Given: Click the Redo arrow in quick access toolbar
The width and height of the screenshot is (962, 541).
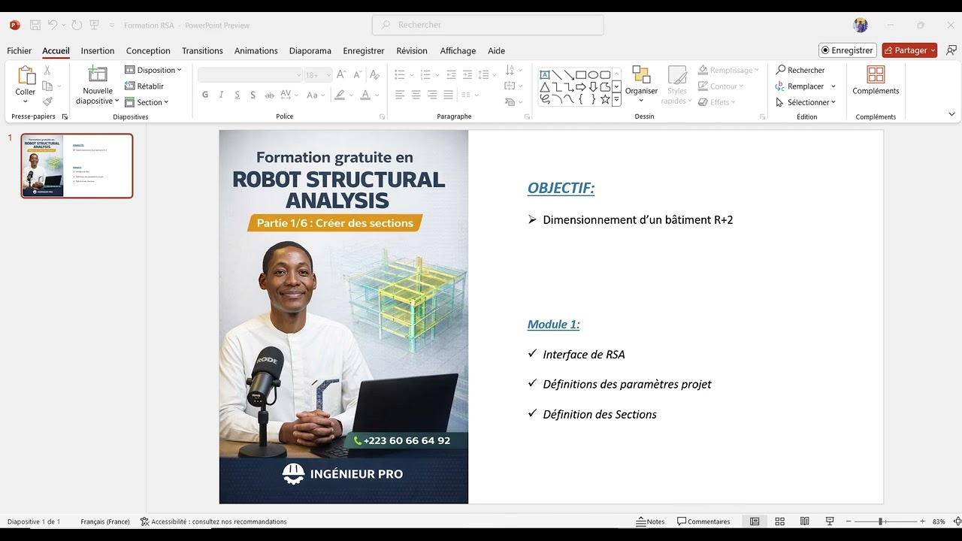Looking at the screenshot, I should pos(77,25).
